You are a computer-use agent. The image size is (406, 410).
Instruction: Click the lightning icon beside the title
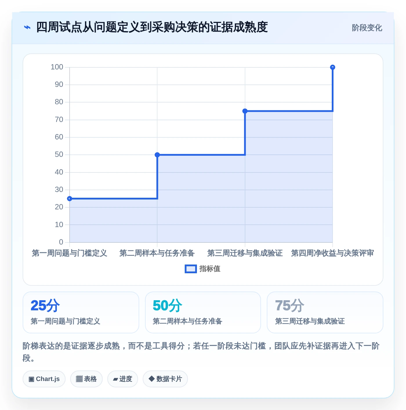(x=27, y=28)
